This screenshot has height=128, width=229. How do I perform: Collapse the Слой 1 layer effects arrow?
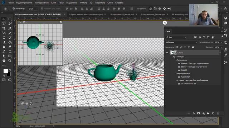pyautogui.click(x=220, y=53)
